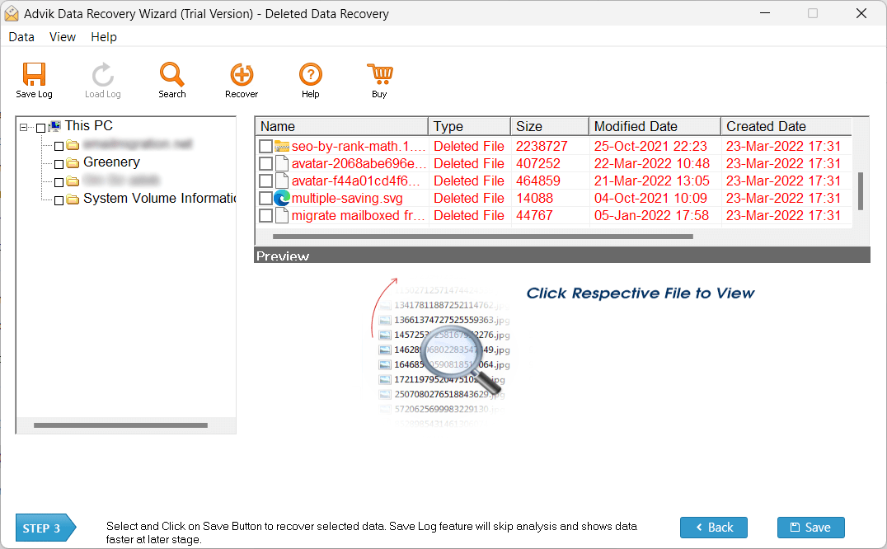The width and height of the screenshot is (887, 549).
Task: Click the magnifier preview placeholder image
Action: 441,351
